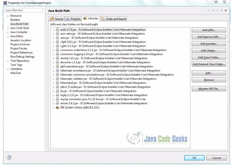Click the Edit... button
The width and height of the screenshot is (233, 165).
click(x=209, y=73)
